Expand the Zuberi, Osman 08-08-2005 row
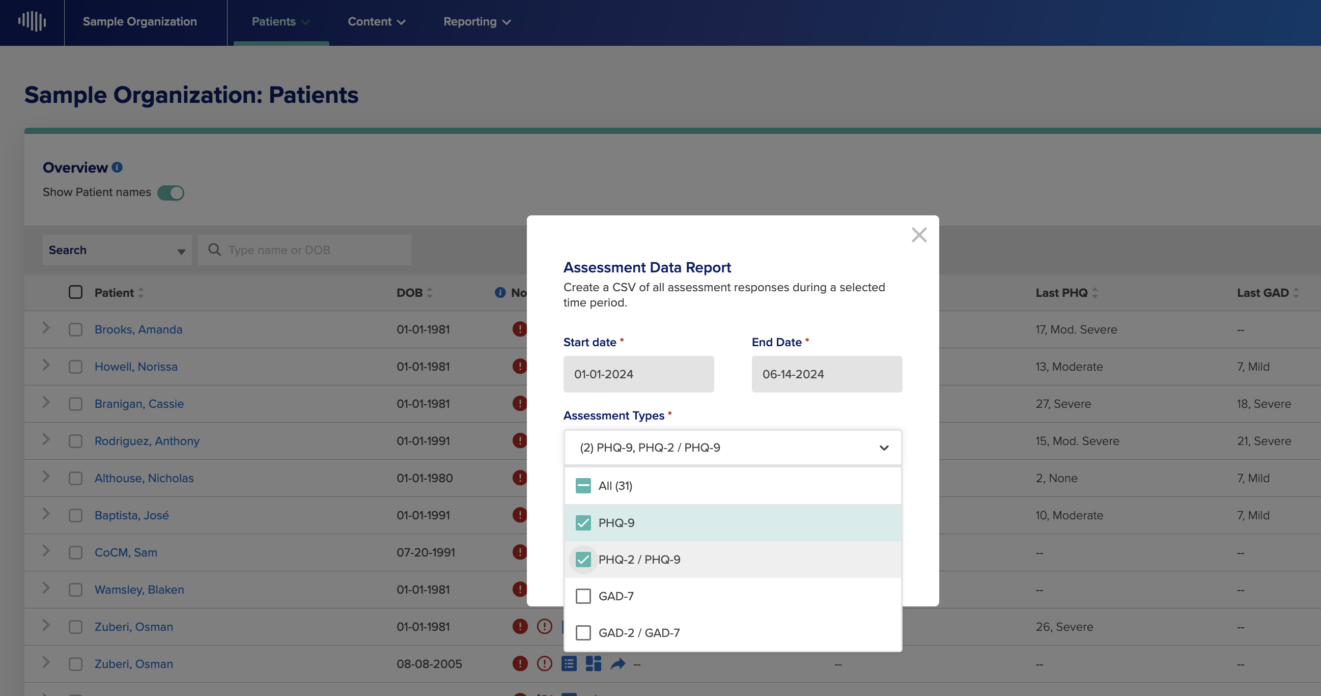This screenshot has width=1321, height=696. click(46, 662)
